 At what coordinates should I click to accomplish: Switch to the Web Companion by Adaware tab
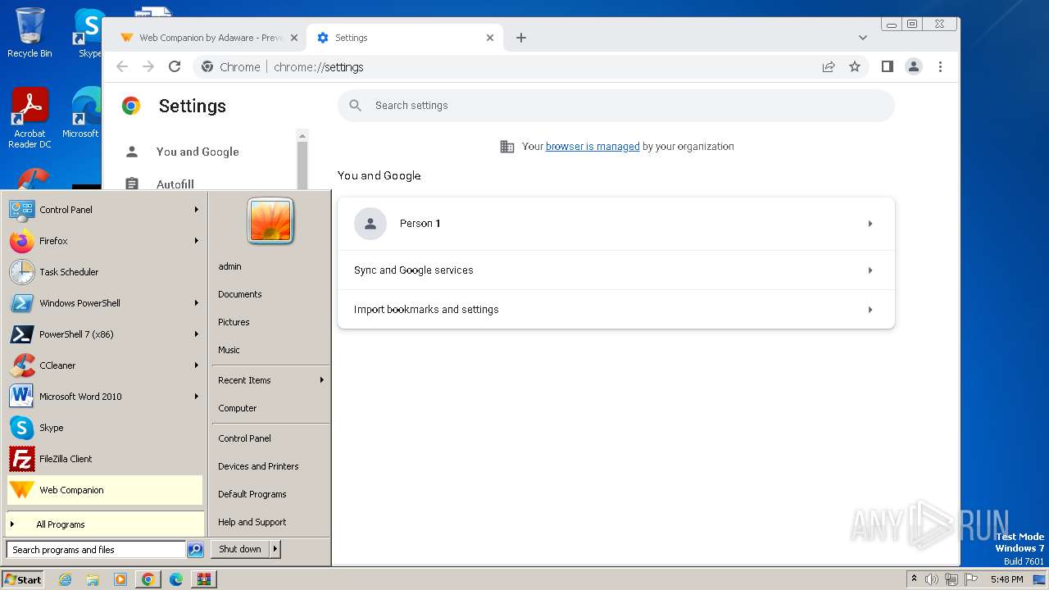pos(208,38)
